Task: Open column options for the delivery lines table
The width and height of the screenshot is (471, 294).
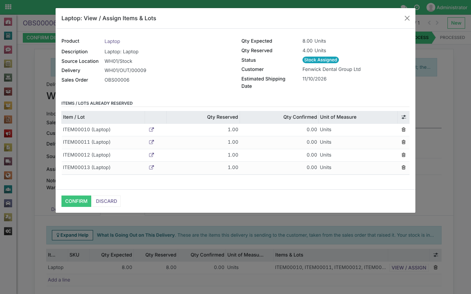Action: (436, 255)
